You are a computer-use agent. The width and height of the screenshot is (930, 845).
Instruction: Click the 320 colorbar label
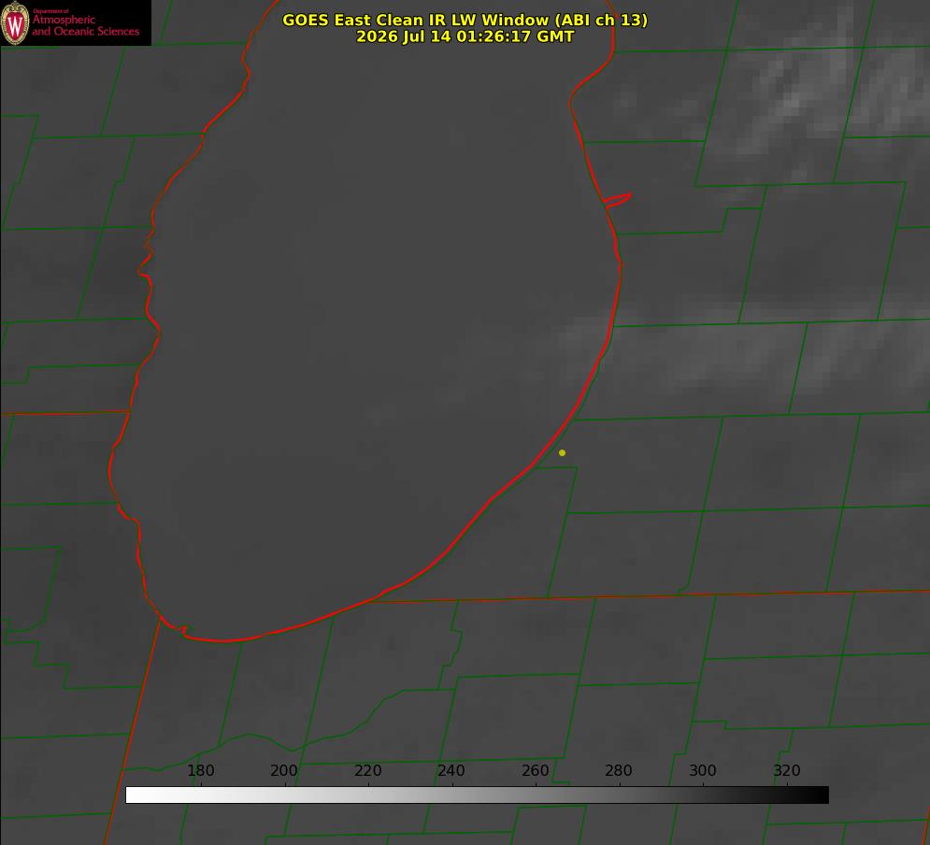pos(787,770)
